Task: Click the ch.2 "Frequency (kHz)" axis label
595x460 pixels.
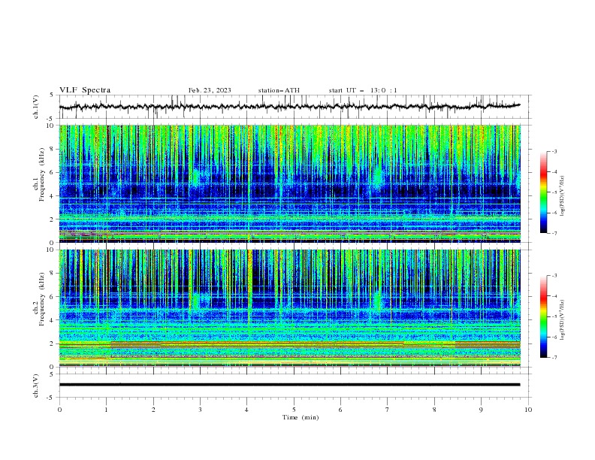Action: [42, 298]
